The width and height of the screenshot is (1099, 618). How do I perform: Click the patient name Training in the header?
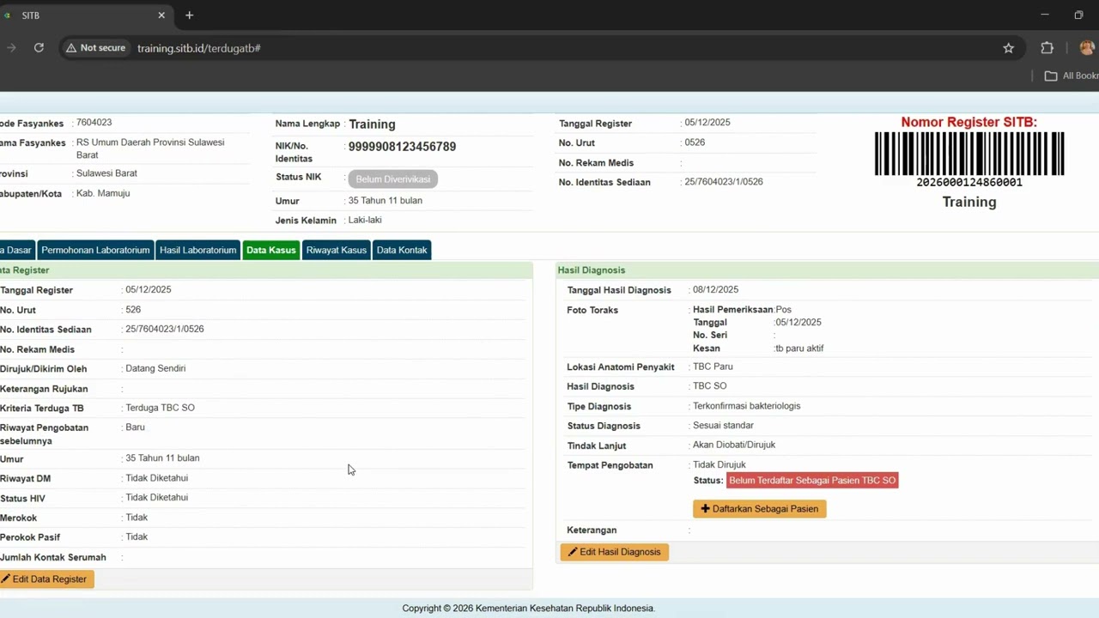point(372,124)
